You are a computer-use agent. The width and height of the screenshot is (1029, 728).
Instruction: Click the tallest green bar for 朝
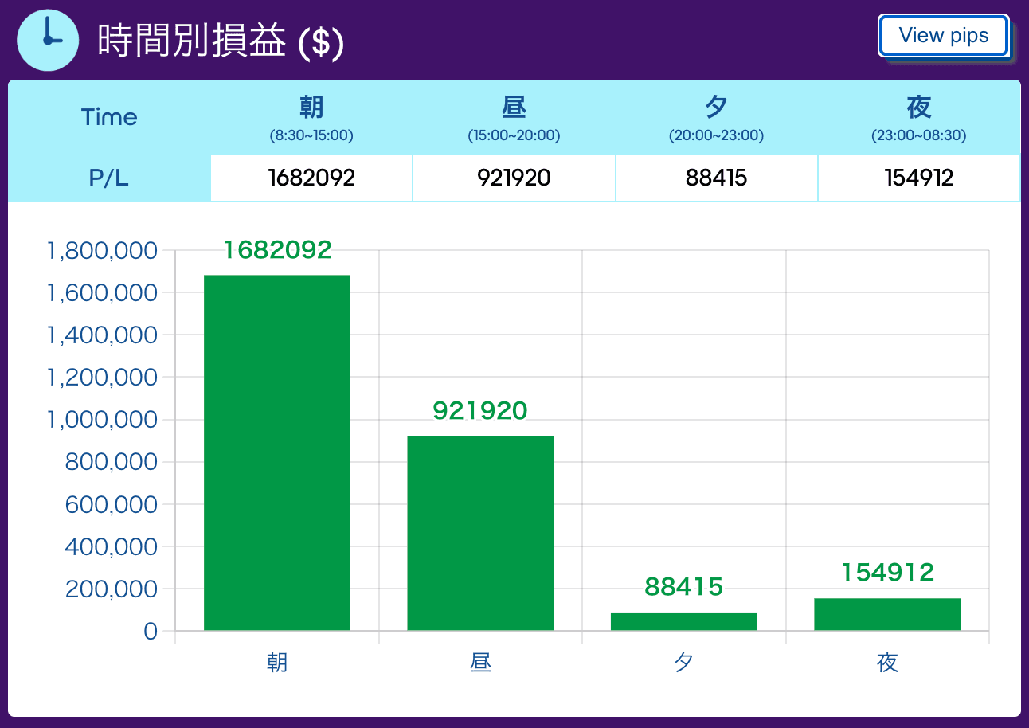(x=277, y=452)
